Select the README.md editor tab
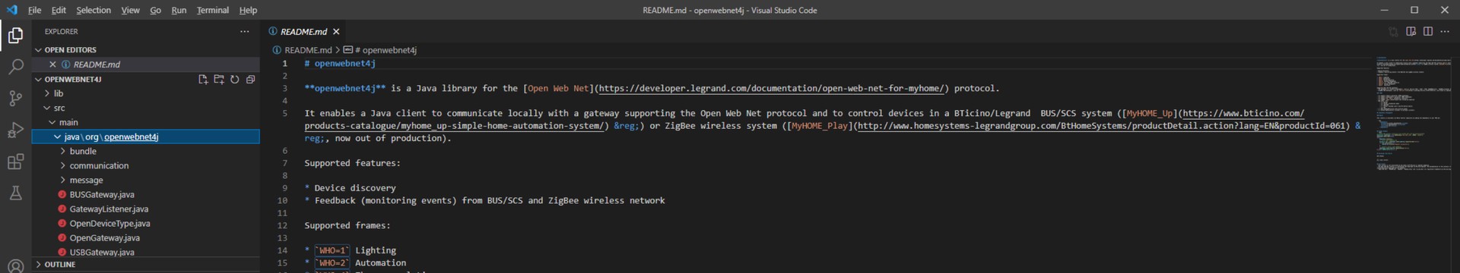The height and width of the screenshot is (273, 1460). click(303, 31)
